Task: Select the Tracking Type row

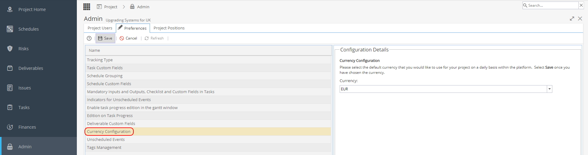Action: [208, 60]
